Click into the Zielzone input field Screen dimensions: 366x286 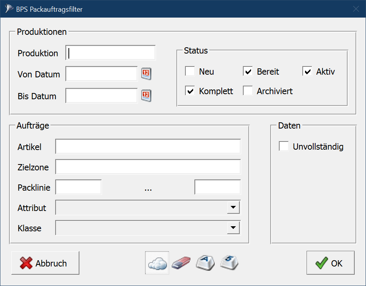(148, 167)
